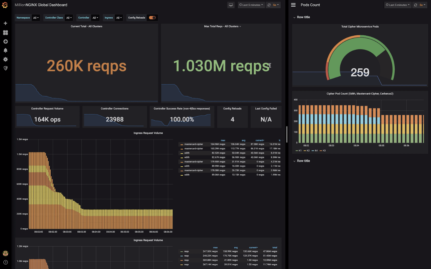Open the Controller Class All dropdown
The image size is (431, 269).
[69, 18]
